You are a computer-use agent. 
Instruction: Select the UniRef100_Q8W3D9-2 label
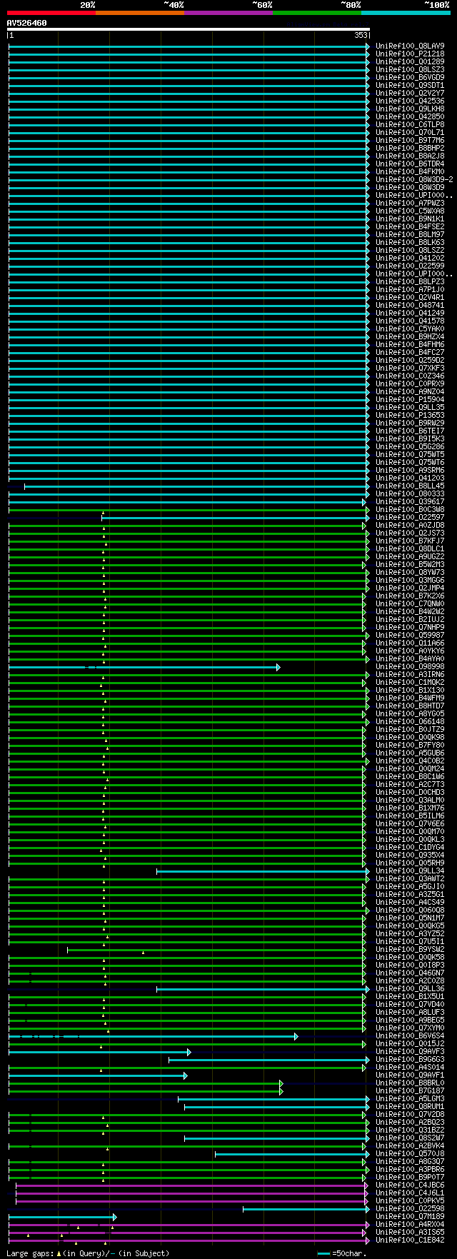point(414,179)
